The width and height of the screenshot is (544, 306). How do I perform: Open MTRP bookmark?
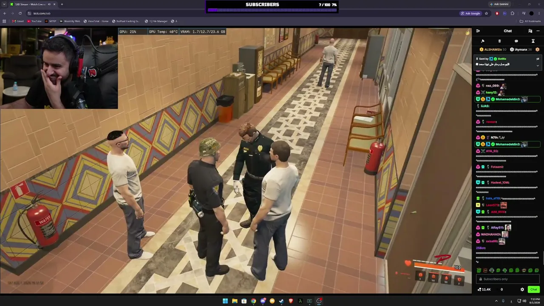(51, 21)
